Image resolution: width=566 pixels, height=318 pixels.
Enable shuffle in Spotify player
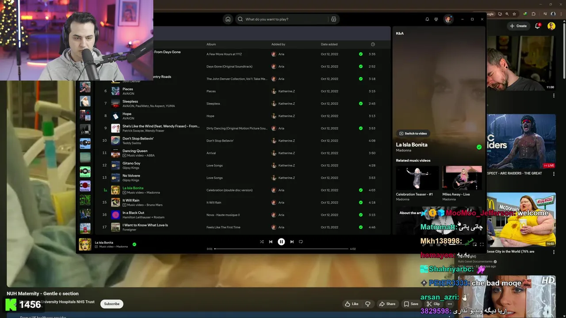(262, 242)
